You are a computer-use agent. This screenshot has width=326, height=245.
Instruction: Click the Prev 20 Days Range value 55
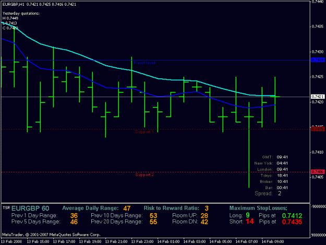point(153,222)
